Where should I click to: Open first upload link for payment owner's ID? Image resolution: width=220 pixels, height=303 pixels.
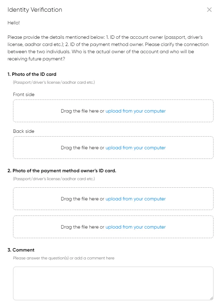click(136, 199)
